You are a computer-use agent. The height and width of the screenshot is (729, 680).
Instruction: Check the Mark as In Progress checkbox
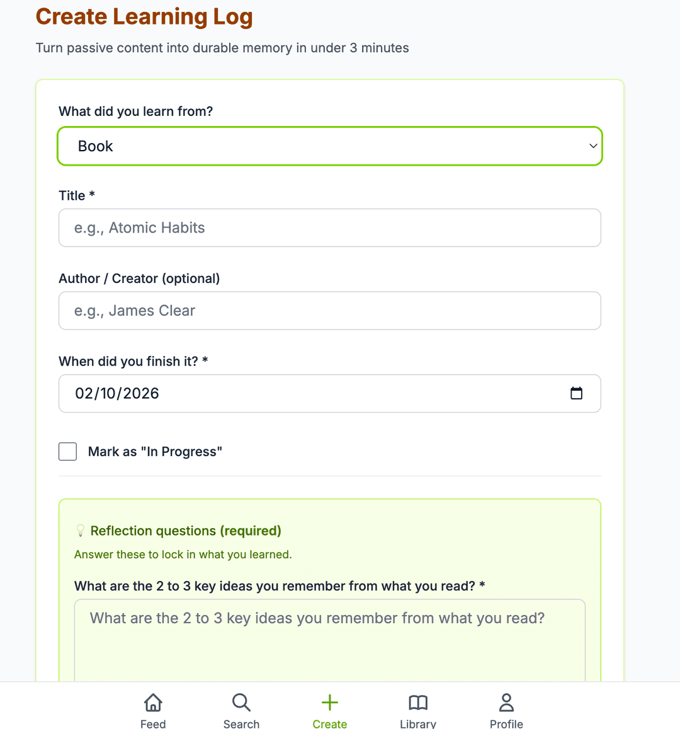coord(67,451)
